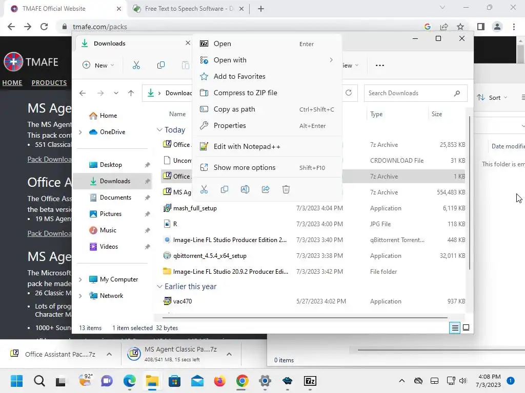The height and width of the screenshot is (393, 525).
Task: Select Desktop in the navigation pane
Action: 113,165
